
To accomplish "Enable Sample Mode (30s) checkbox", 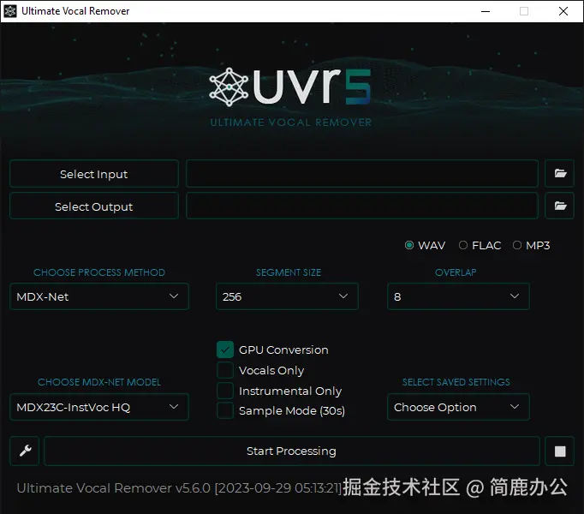I will 225,410.
